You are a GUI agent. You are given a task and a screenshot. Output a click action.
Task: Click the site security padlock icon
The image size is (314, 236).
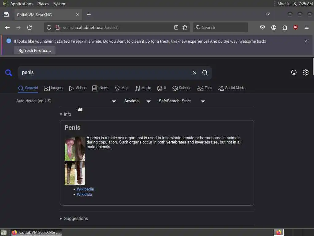pyautogui.click(x=58, y=27)
